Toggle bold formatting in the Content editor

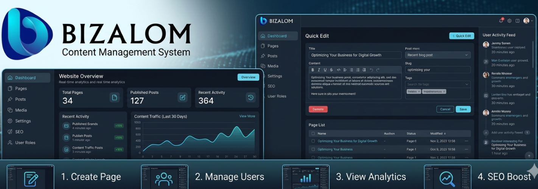pyautogui.click(x=313, y=70)
